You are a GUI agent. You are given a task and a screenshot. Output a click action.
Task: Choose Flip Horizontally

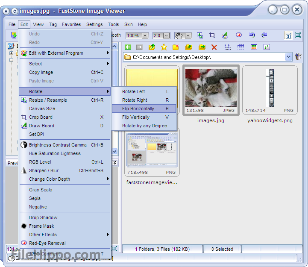coord(144,109)
